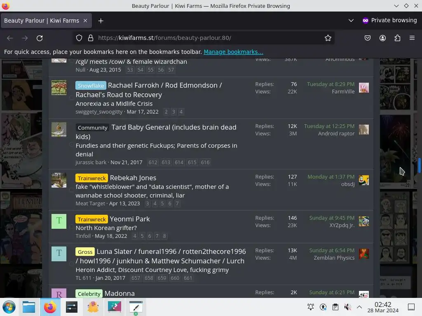The width and height of the screenshot is (422, 316).
Task: Jump to page 661 of Luna Slater thread
Action: [188, 278]
